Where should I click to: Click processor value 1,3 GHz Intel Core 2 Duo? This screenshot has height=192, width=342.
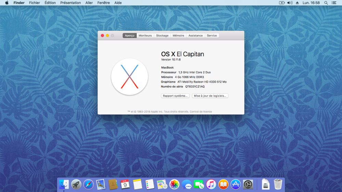(x=195, y=72)
